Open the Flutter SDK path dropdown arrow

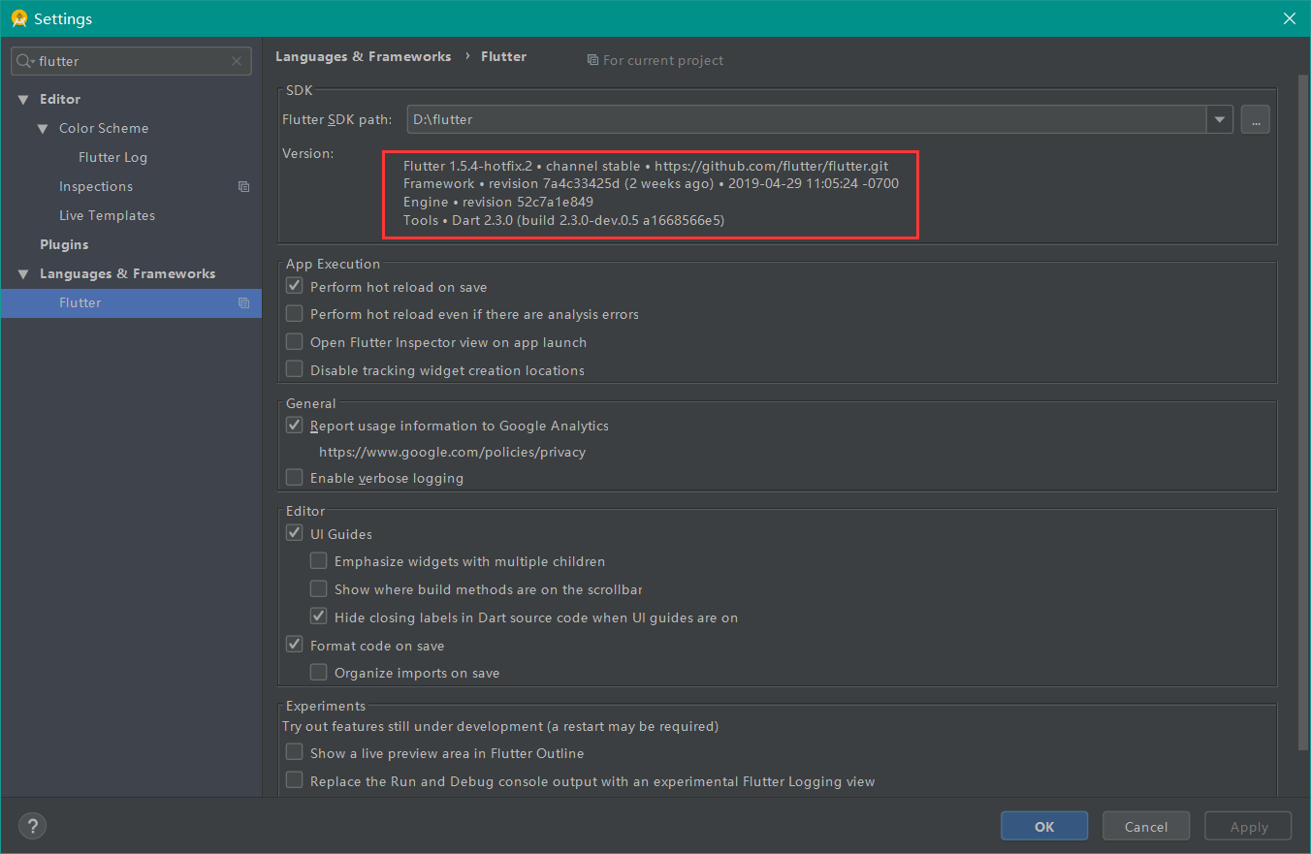click(1219, 118)
